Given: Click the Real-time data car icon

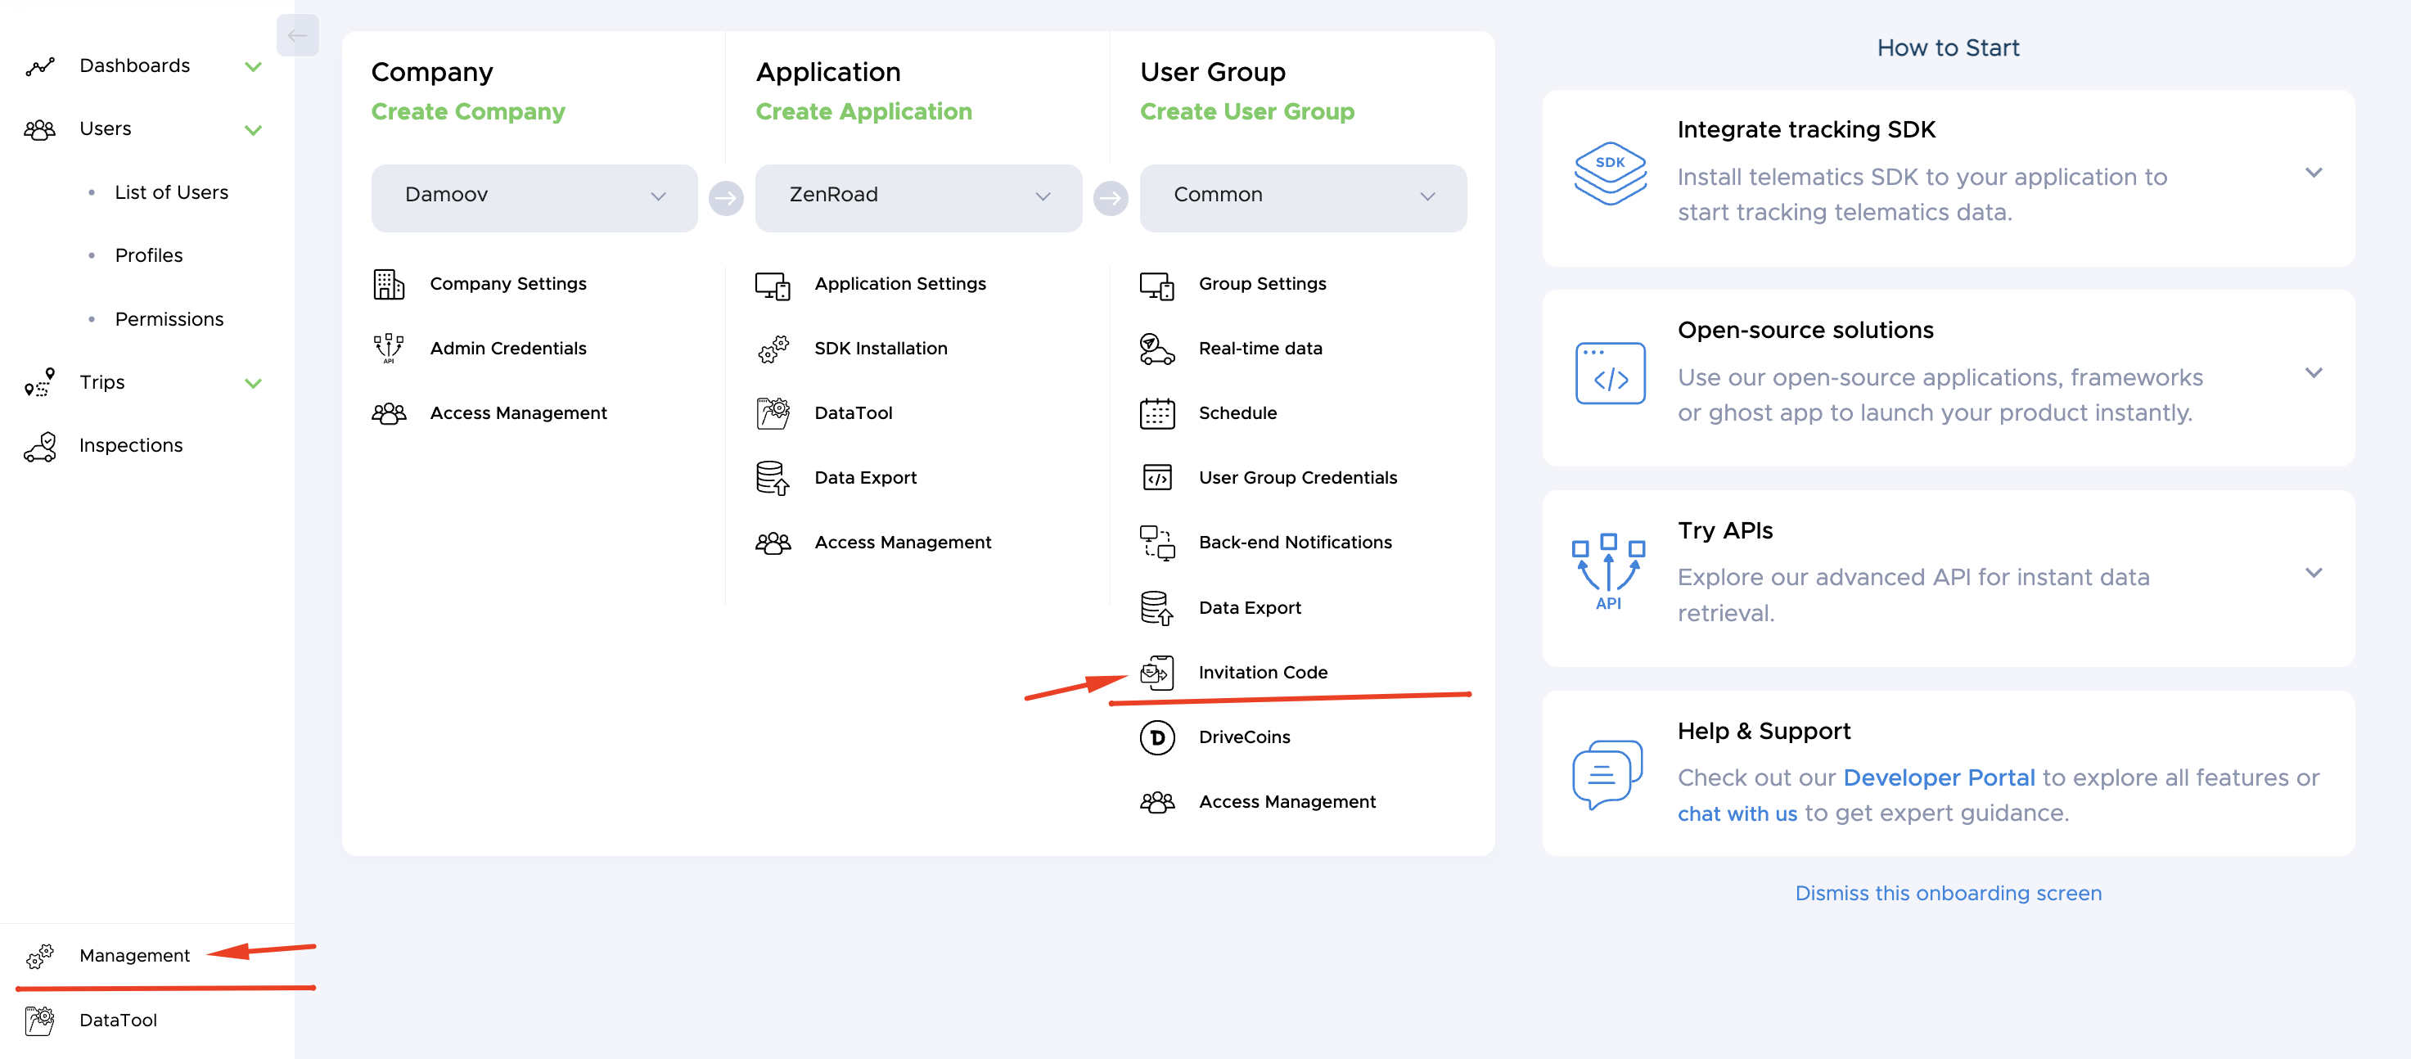Looking at the screenshot, I should click(x=1157, y=349).
